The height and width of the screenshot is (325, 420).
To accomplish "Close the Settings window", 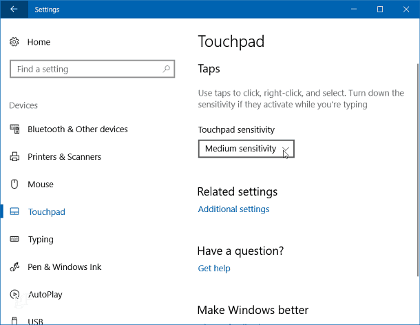I will pyautogui.click(x=406, y=9).
